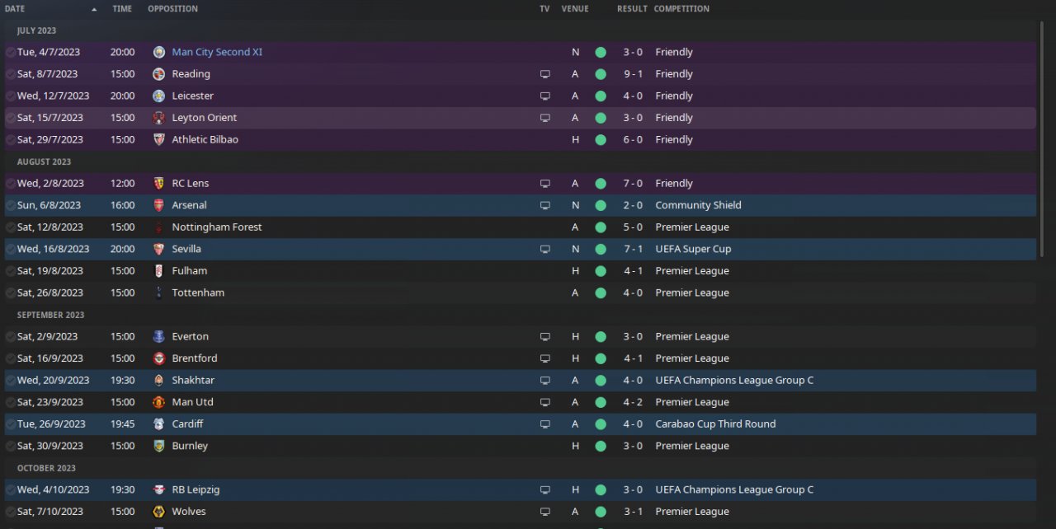Image resolution: width=1056 pixels, height=529 pixels.
Task: Collapse the September 2023 month group
Action: [x=50, y=315]
